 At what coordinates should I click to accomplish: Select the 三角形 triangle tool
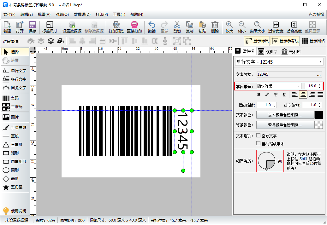pyautogui.click(x=15, y=144)
